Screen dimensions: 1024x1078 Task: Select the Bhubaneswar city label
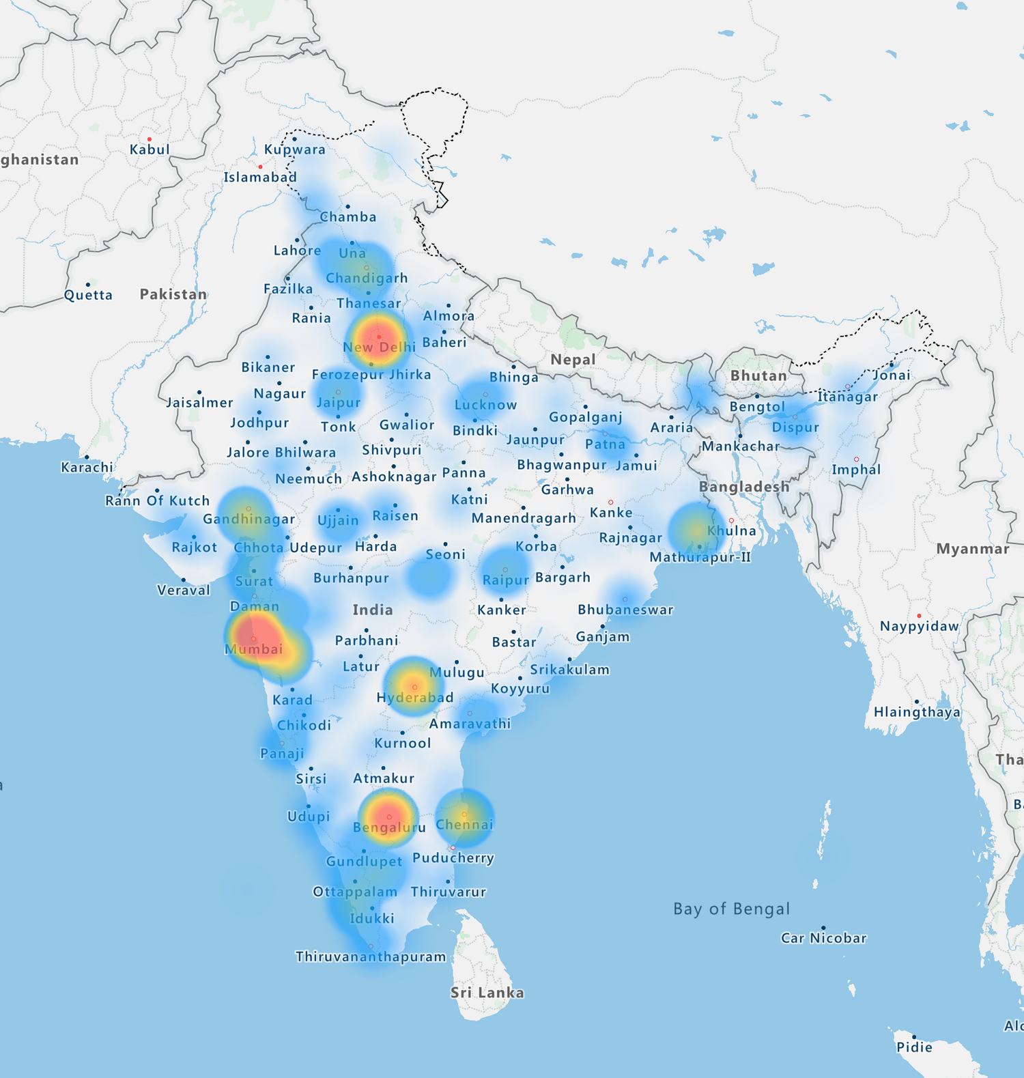pos(625,610)
